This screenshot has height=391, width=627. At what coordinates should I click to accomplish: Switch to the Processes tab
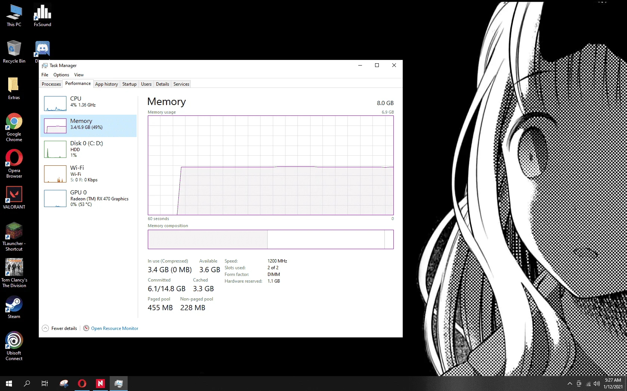[x=51, y=84]
